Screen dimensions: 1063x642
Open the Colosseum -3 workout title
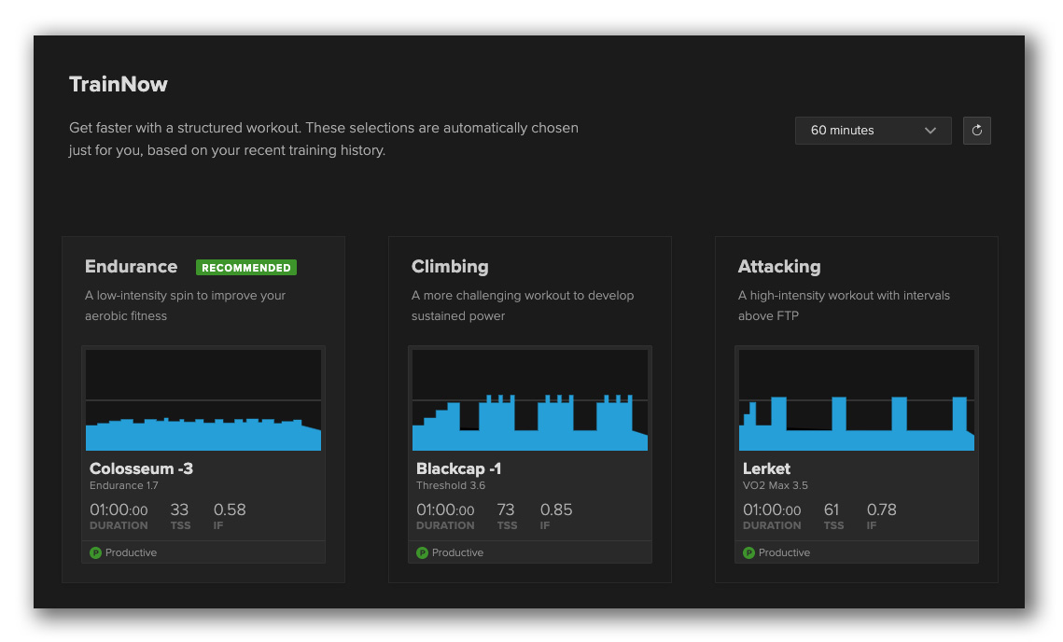[x=141, y=468]
